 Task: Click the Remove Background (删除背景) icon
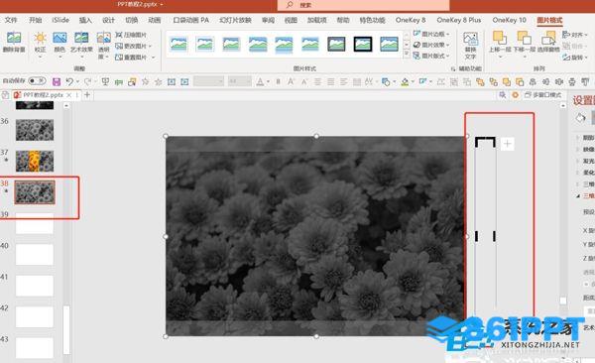tap(14, 38)
